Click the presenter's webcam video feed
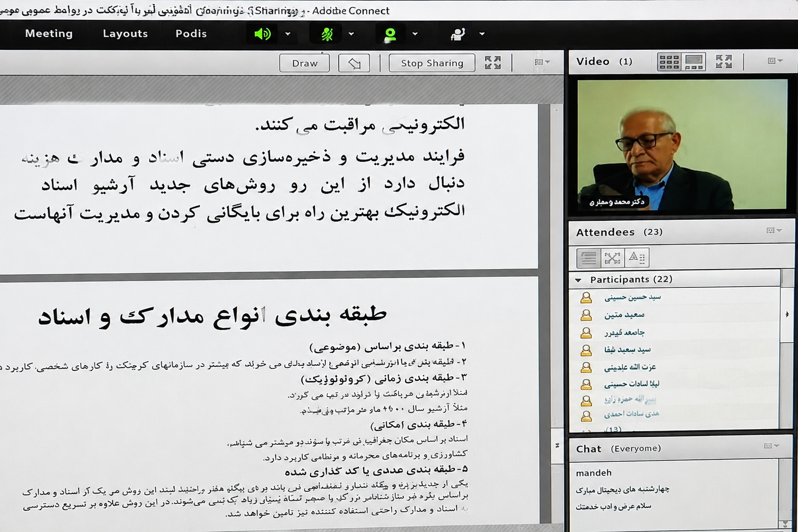798x532 pixels. [682, 144]
